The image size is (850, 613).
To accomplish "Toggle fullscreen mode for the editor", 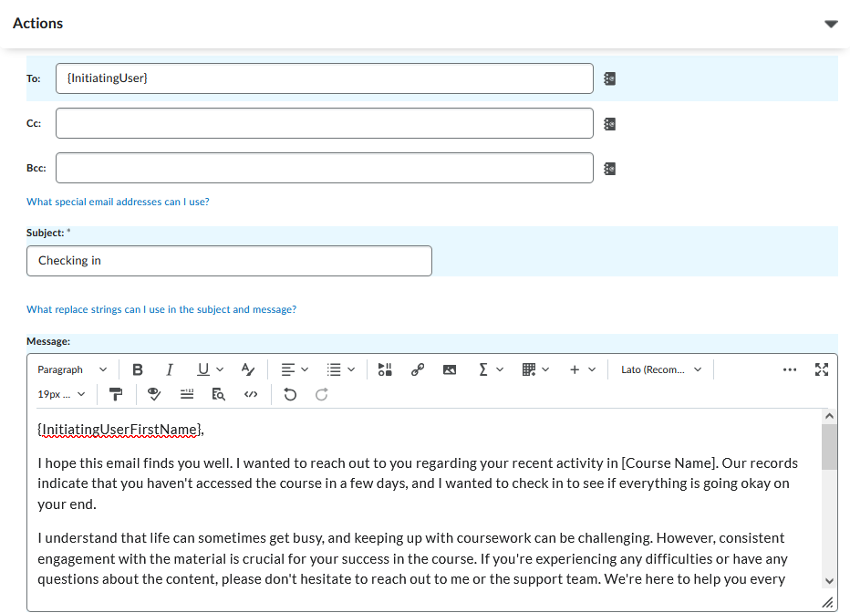I will [822, 369].
